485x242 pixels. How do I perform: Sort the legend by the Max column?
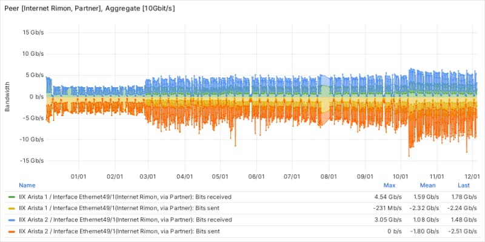coord(389,185)
